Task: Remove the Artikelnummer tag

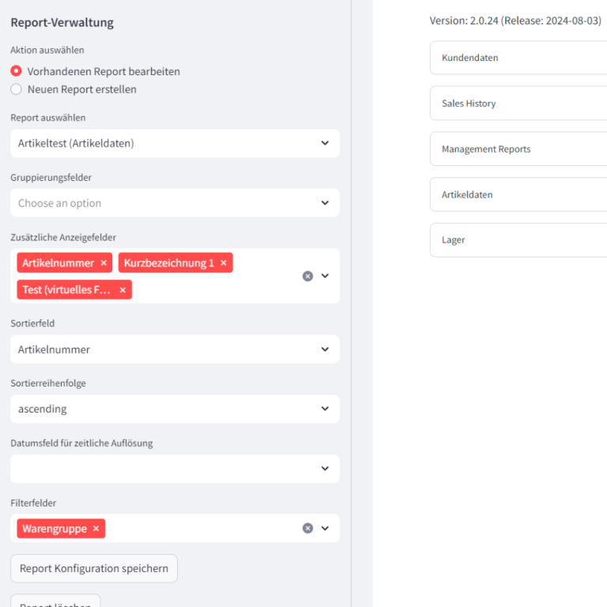Action: (104, 263)
